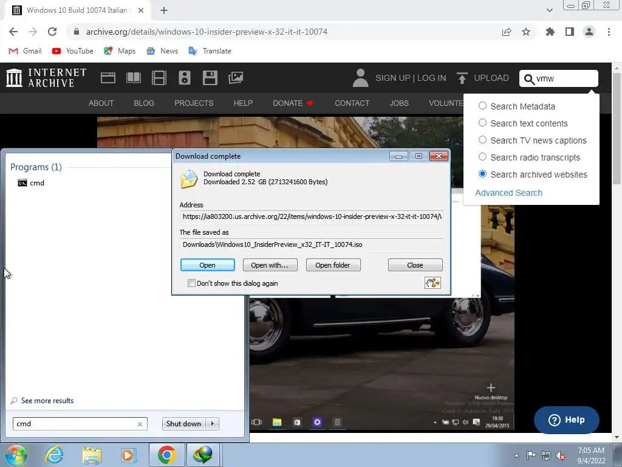Click the Shut down button
The height and width of the screenshot is (467, 622).
point(184,424)
